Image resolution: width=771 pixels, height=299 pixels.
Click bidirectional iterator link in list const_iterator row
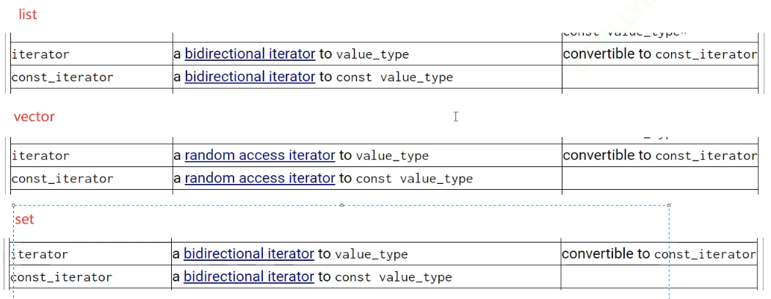click(250, 76)
